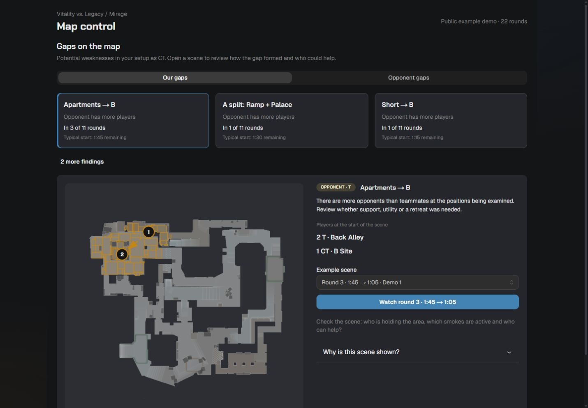Switch to the Our gaps tab
Viewport: 588px width, 408px height.
pos(175,78)
